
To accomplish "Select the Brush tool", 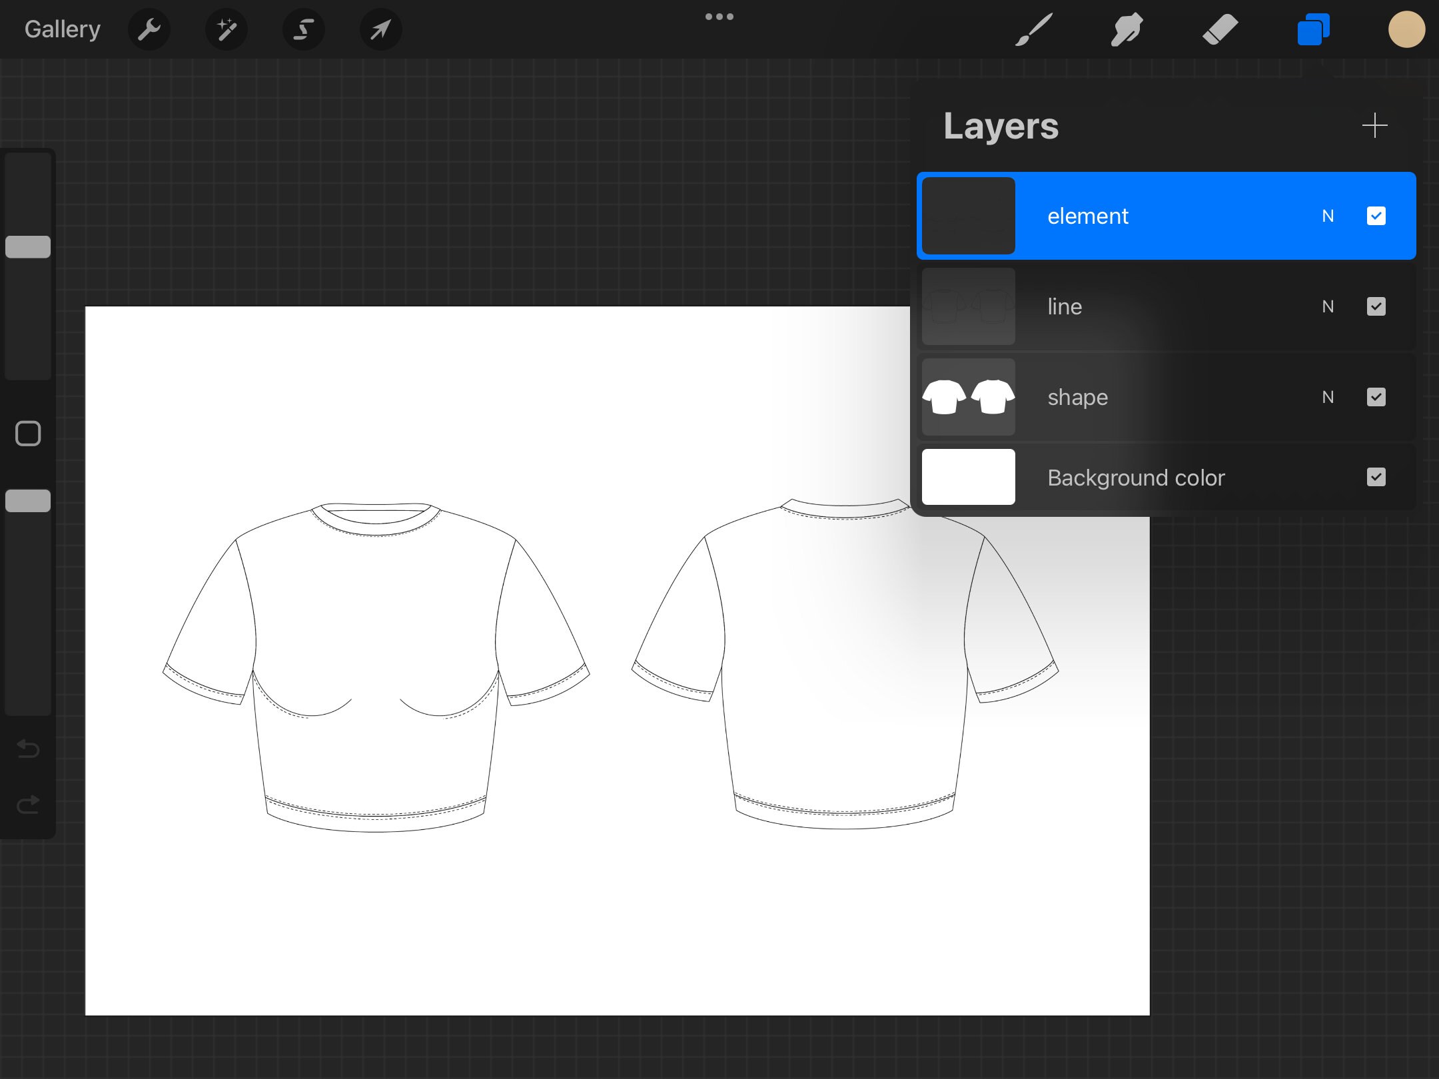I will 1033,29.
